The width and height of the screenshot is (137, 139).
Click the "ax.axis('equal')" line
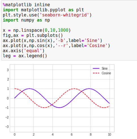coord(23,51)
